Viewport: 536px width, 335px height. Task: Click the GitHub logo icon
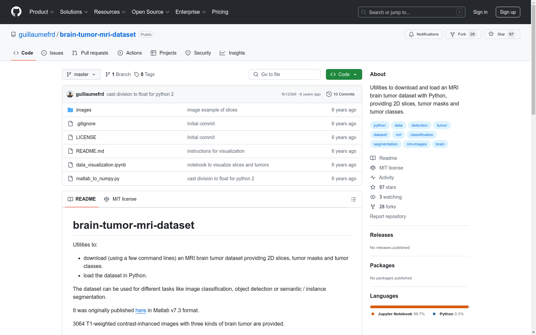(16, 12)
